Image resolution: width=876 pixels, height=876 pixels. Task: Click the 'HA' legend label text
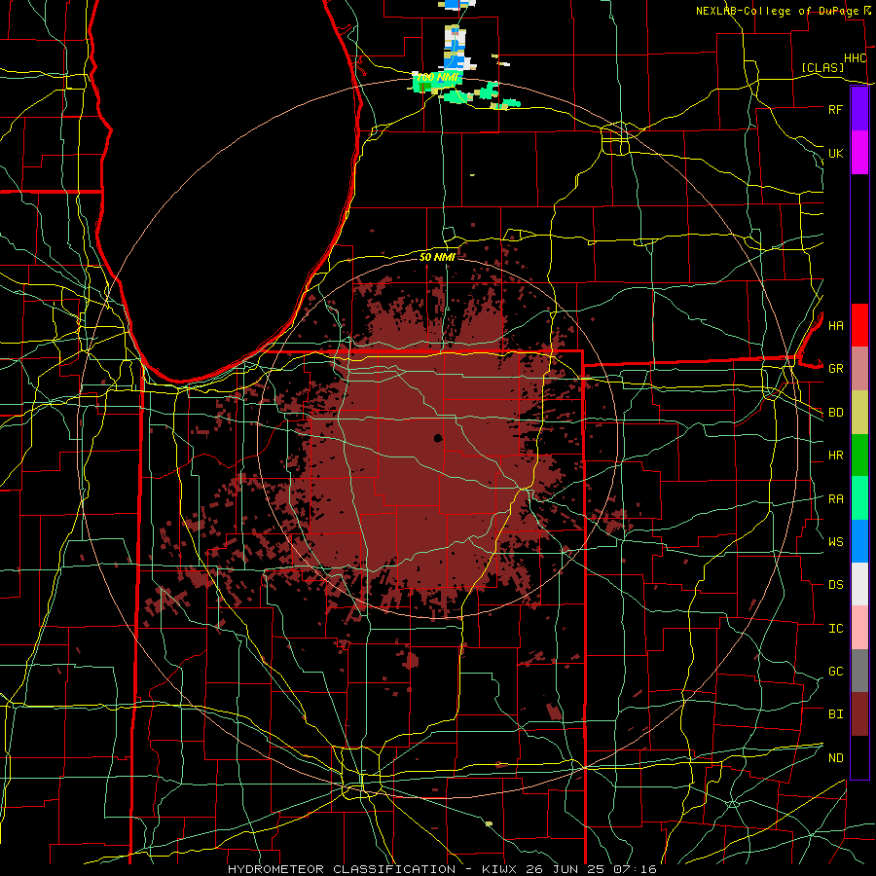tap(835, 326)
